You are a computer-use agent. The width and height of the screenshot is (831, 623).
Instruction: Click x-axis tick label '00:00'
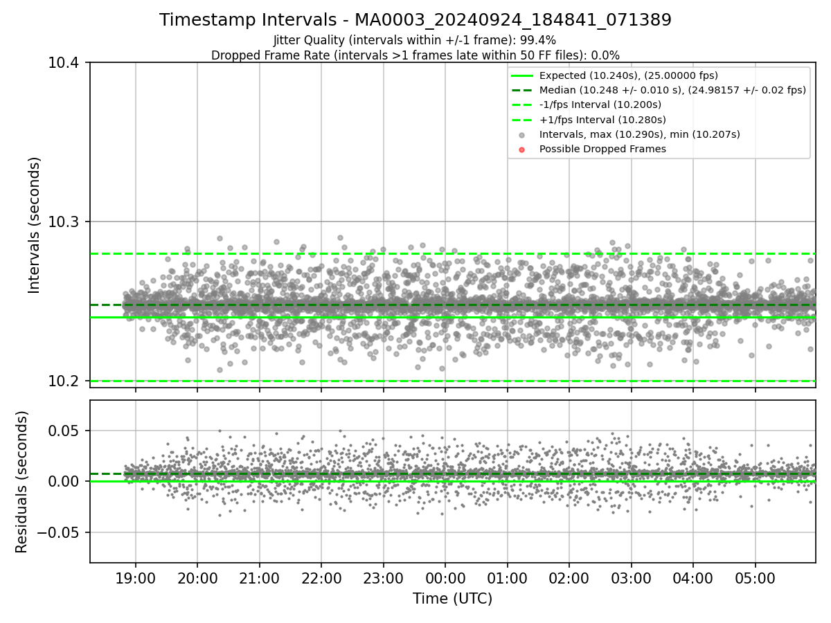(x=445, y=577)
